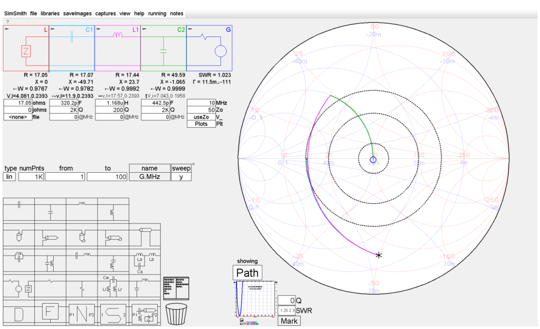
Task: Click the Plots button
Action: pyautogui.click(x=201, y=124)
